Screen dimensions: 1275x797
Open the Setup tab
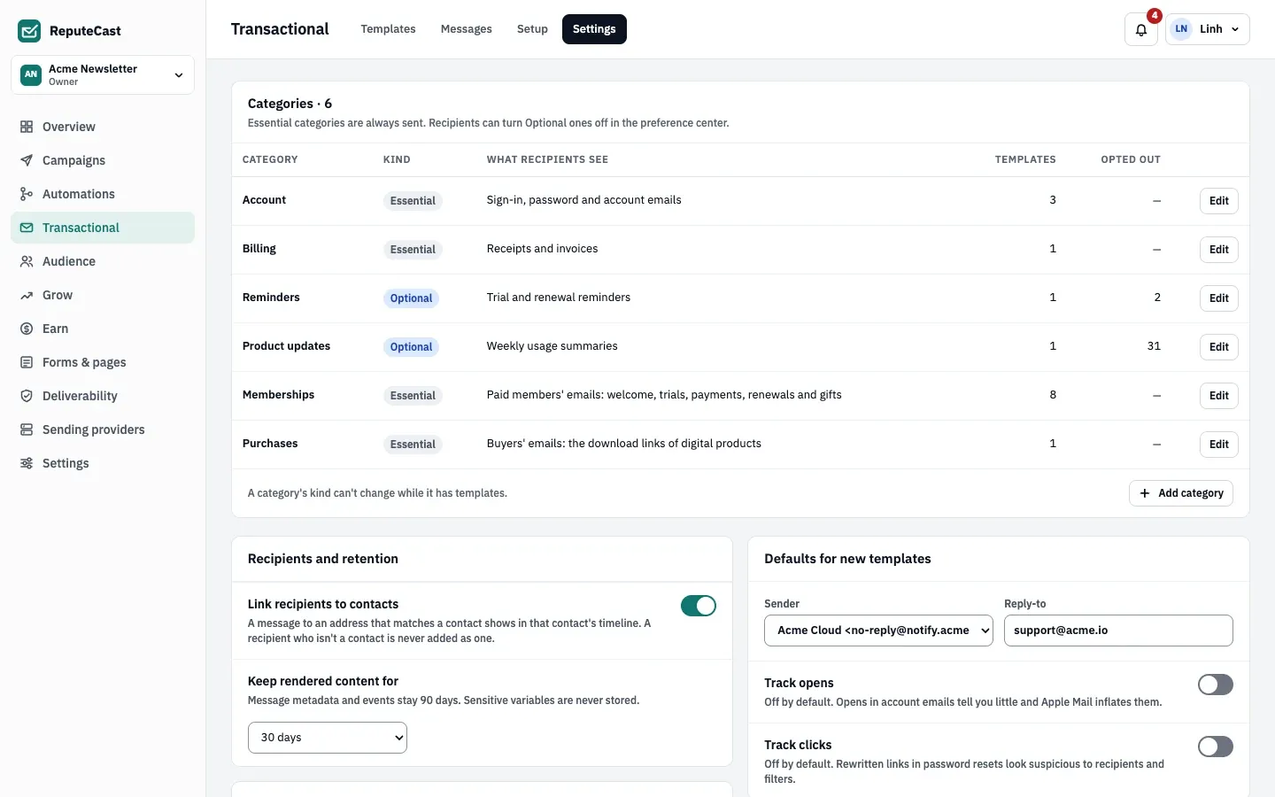click(532, 29)
